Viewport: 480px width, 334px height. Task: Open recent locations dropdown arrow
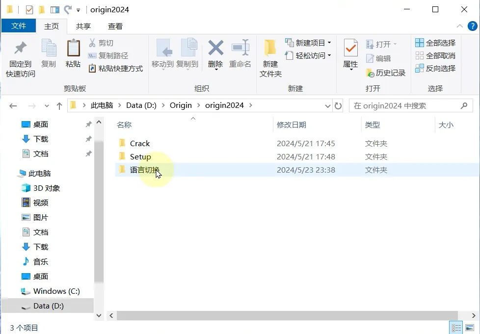47,106
